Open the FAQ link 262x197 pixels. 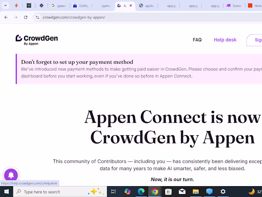[x=197, y=40]
